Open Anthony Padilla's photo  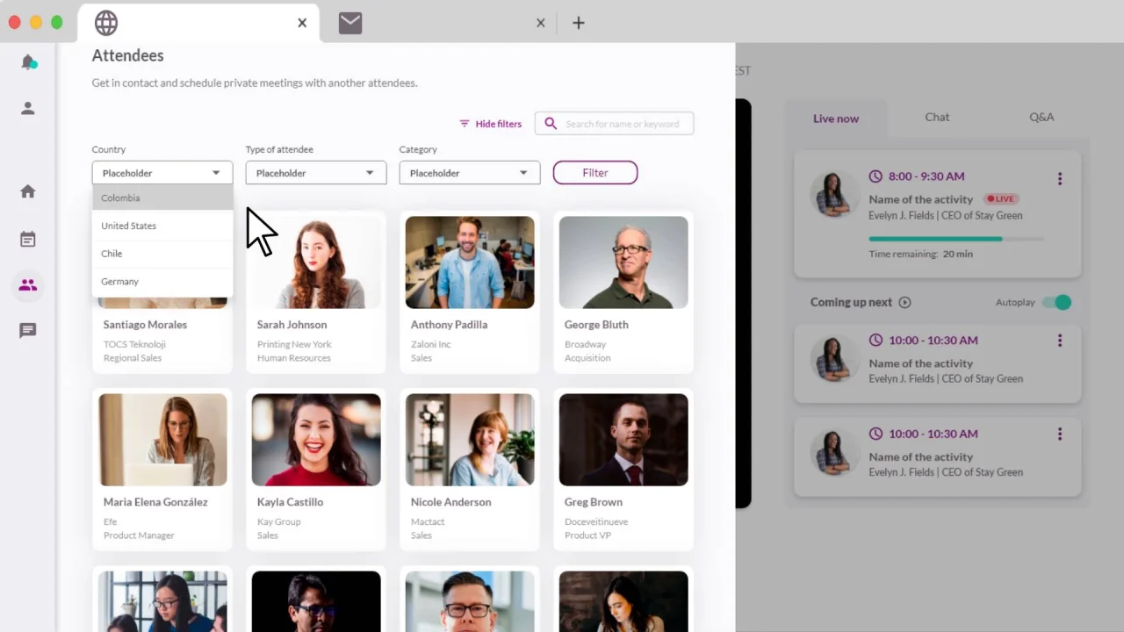[470, 262]
